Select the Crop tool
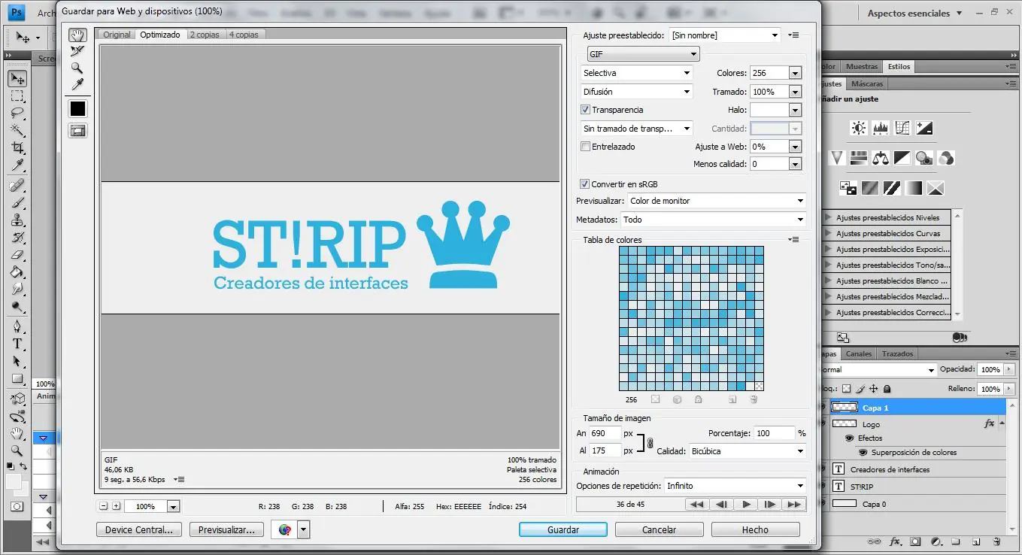The width and height of the screenshot is (1022, 555). coord(17,147)
